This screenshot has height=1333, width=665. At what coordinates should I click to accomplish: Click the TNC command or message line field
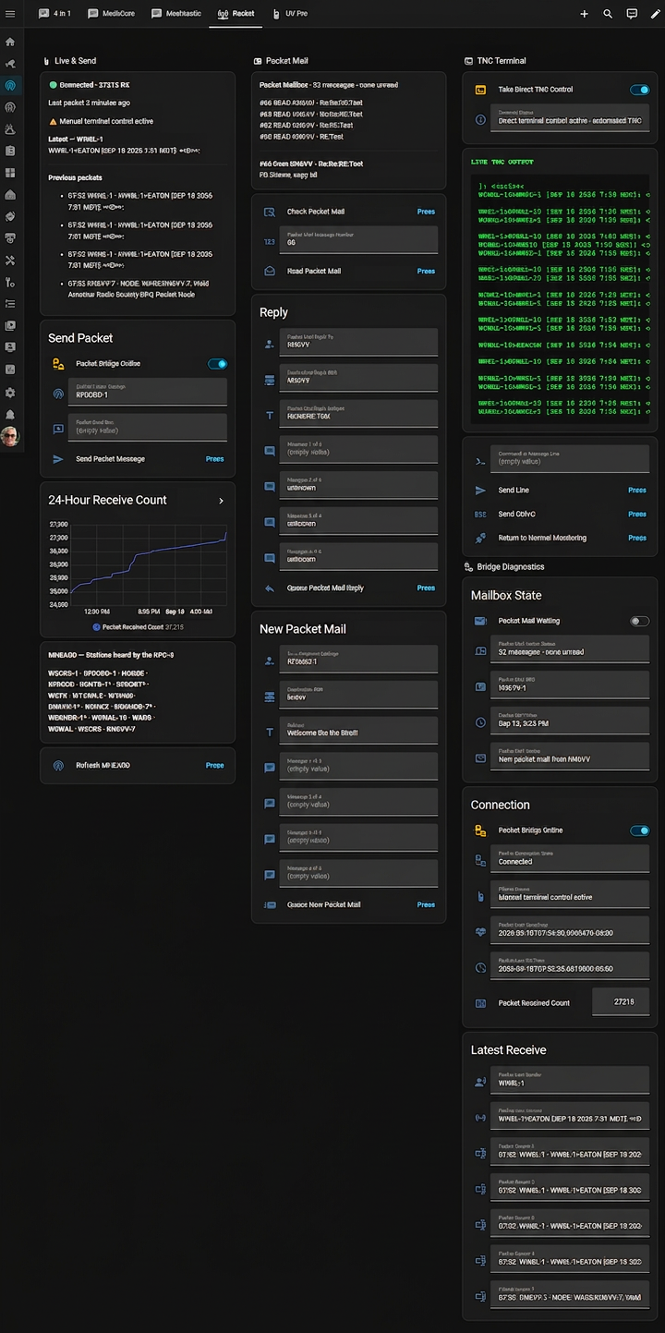click(x=570, y=459)
